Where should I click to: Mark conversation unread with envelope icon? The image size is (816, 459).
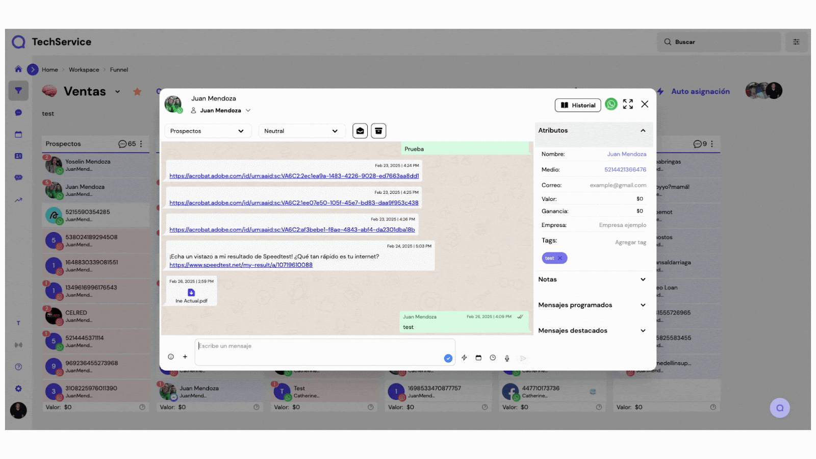tap(360, 131)
